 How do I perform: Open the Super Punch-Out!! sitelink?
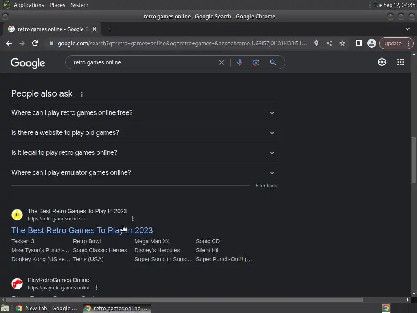[x=224, y=259]
